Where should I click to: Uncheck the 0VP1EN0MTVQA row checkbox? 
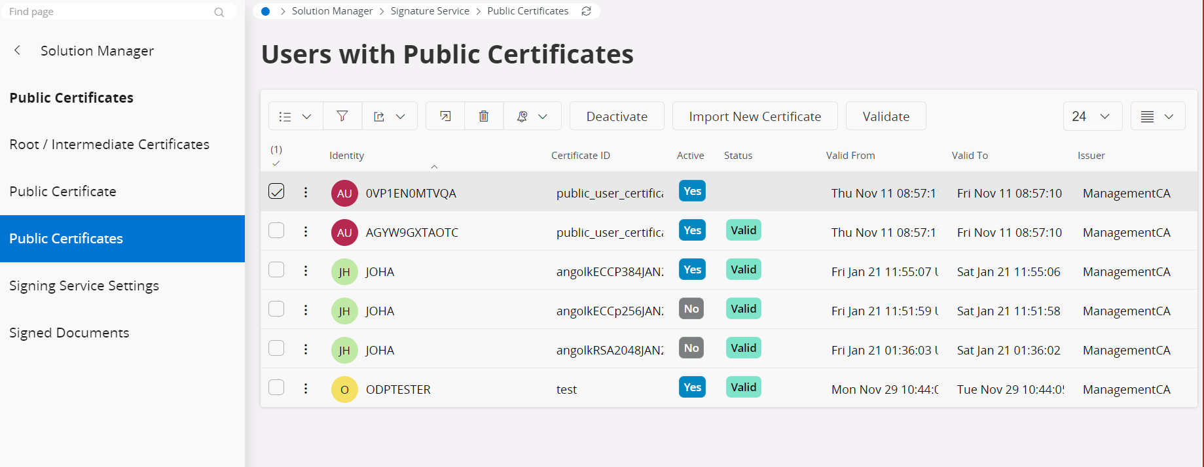[x=276, y=191]
